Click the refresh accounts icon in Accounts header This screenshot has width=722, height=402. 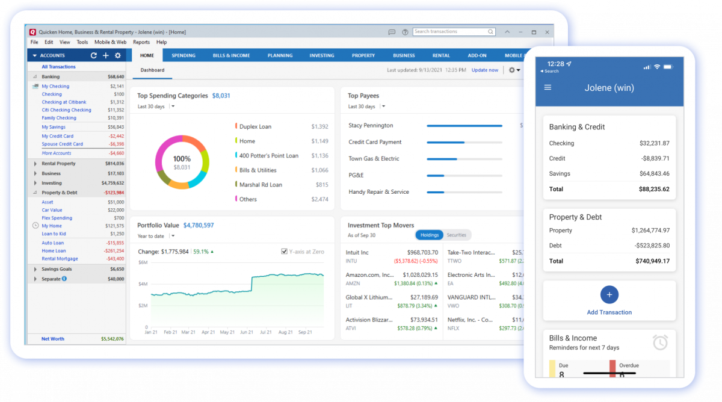click(x=93, y=55)
